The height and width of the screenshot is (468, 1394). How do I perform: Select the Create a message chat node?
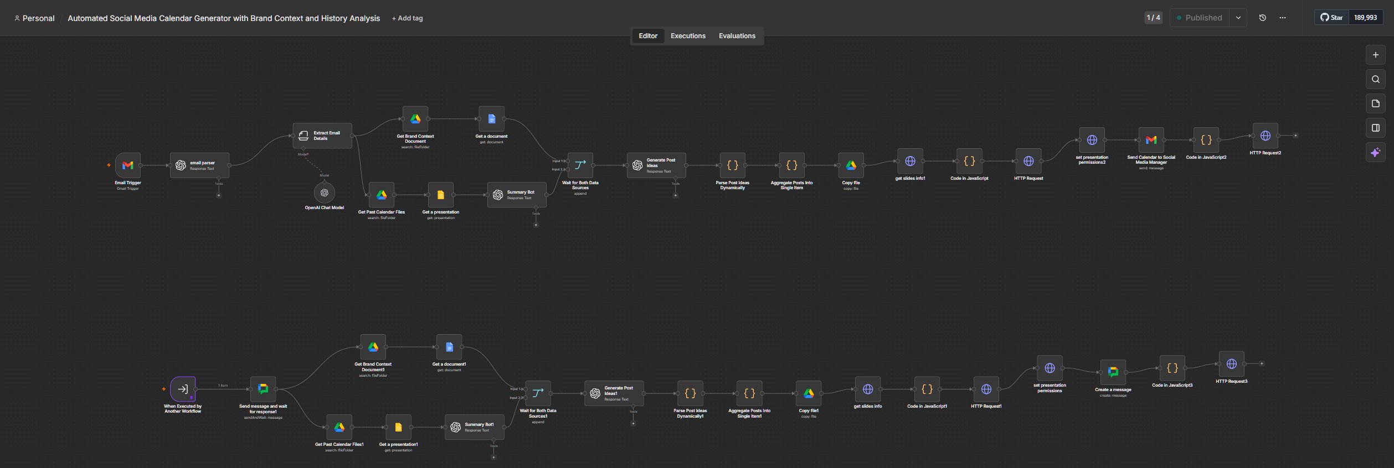pyautogui.click(x=1113, y=372)
